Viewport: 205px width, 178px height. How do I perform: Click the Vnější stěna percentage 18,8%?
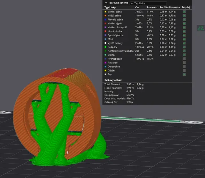coord(150,16)
